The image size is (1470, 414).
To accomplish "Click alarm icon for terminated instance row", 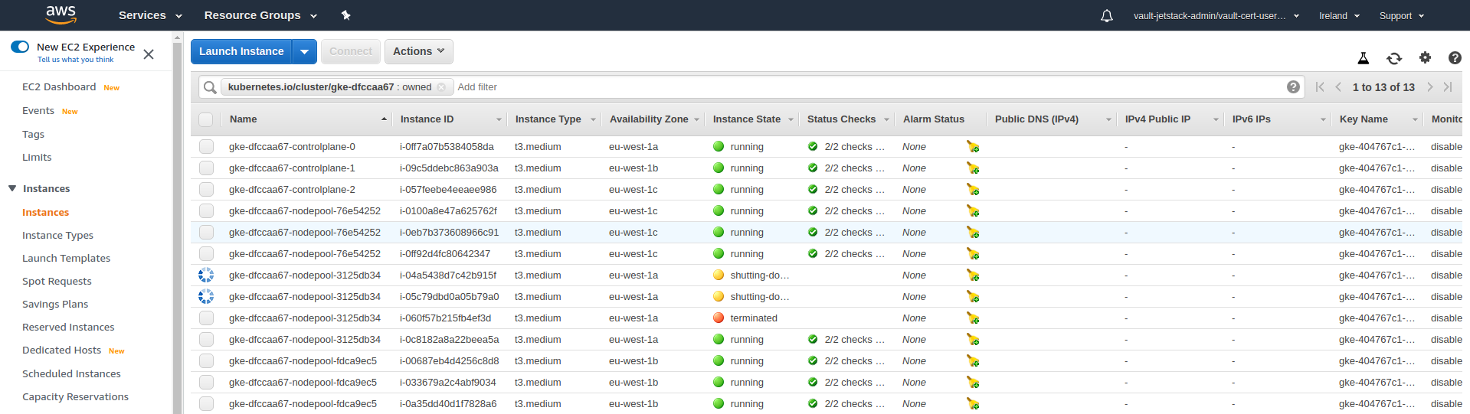I will tap(973, 318).
